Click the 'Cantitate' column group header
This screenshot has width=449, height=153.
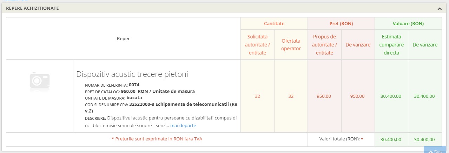point(274,24)
